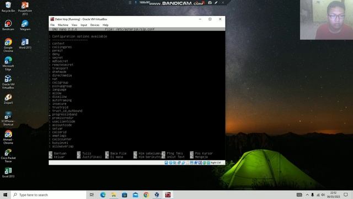Maximize the Debian Voip VirtualBox window
This screenshot has height=199, width=353.
click(x=210, y=19)
